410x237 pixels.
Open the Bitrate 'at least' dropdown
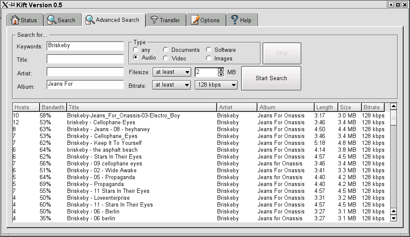pyautogui.click(x=172, y=85)
